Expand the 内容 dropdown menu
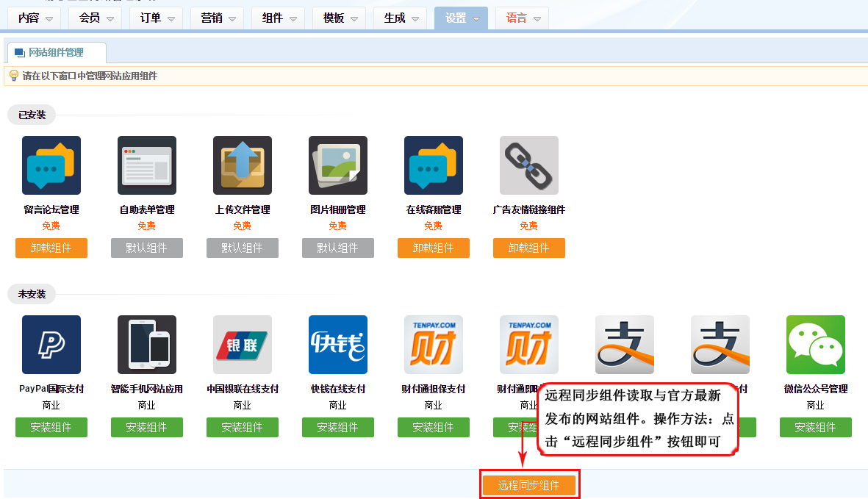This screenshot has height=499, width=868. coord(35,18)
